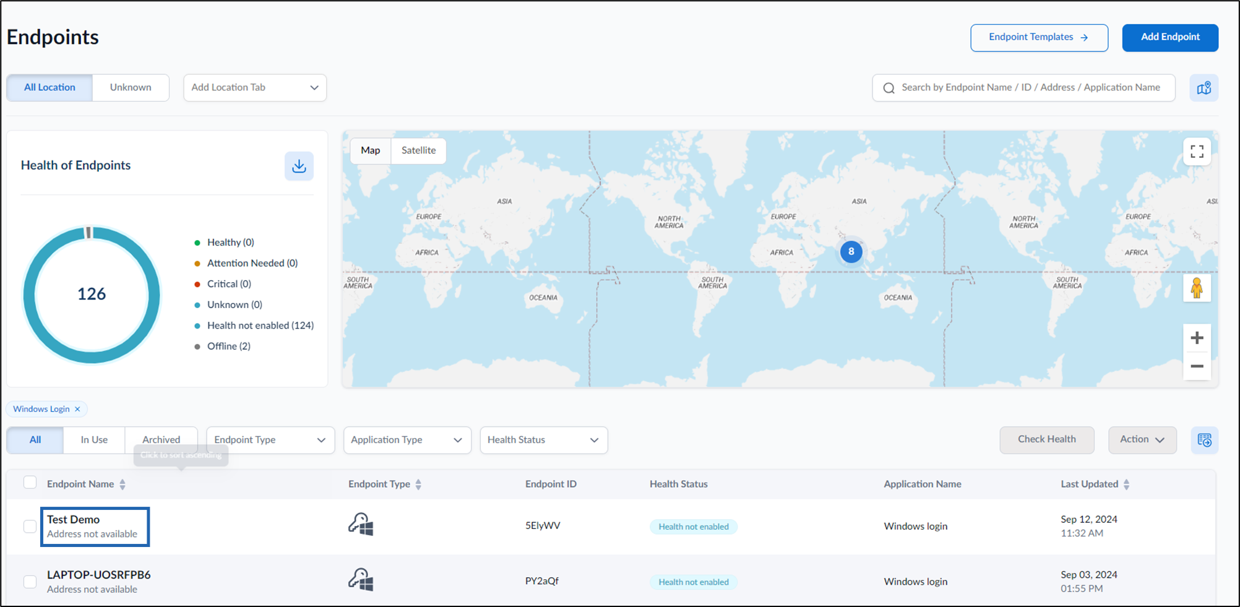Sort by Endpoint Name column
Viewport: 1240px width, 607px height.
(x=123, y=484)
